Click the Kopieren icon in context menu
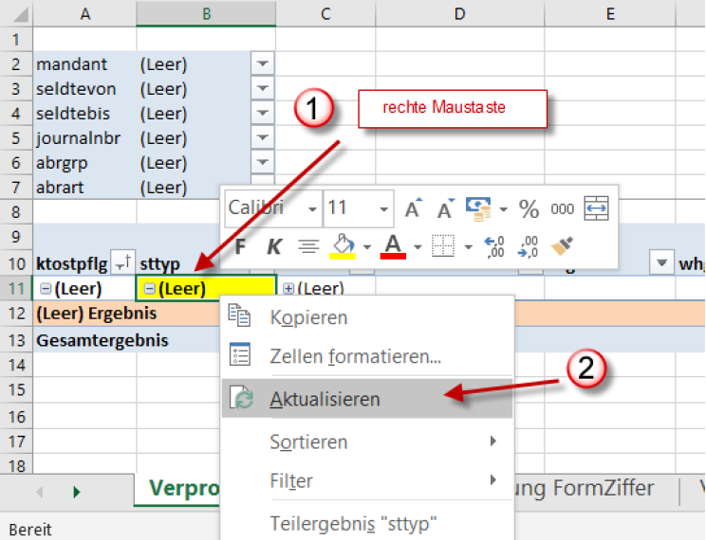The width and height of the screenshot is (706, 540). tap(239, 315)
